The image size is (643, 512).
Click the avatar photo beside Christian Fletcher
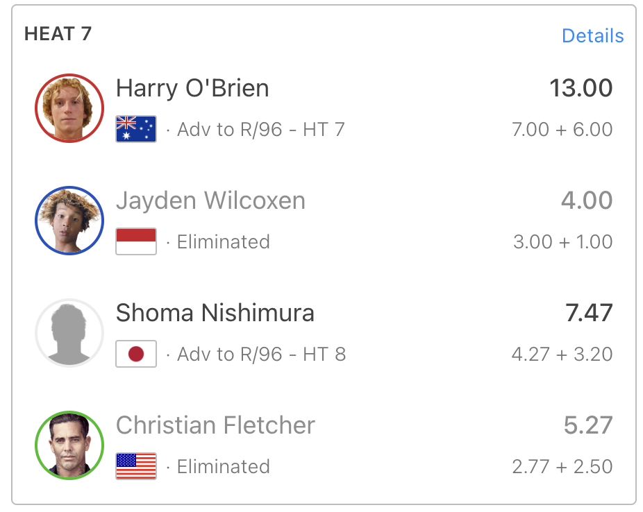coord(69,445)
